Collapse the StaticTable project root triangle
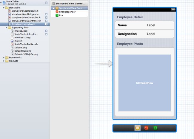 1,3
